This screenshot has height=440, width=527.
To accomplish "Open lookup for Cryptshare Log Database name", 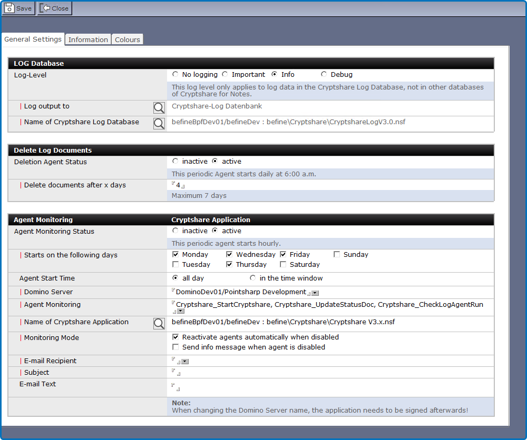I will point(159,124).
